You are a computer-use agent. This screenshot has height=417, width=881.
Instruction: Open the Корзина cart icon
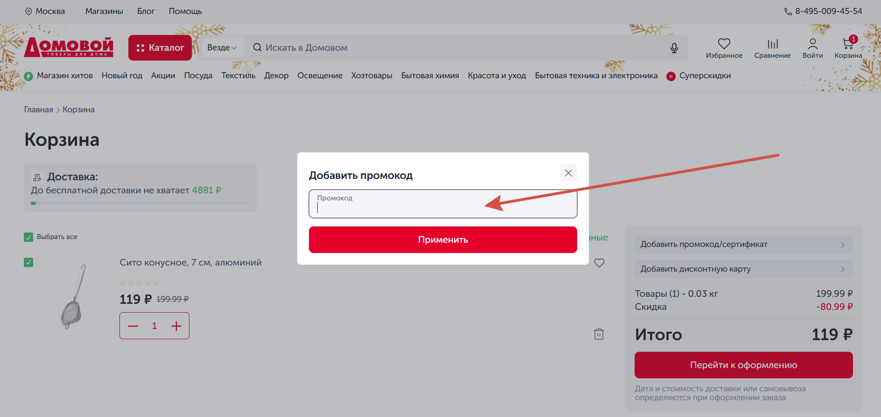pos(848,44)
